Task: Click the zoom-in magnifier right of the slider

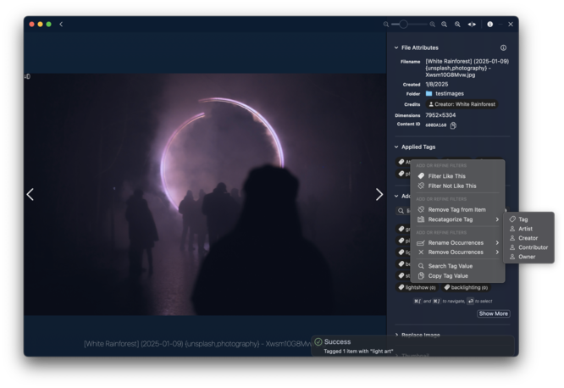Action: [x=433, y=24]
